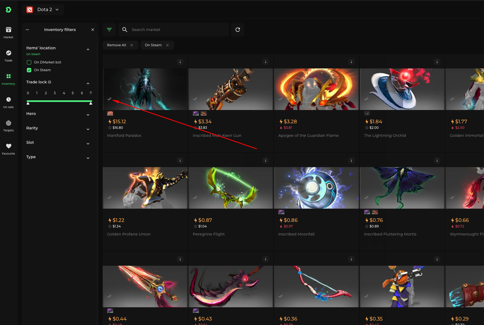Toggle the green filter panel icon
The width and height of the screenshot is (484, 325).
coord(109,30)
